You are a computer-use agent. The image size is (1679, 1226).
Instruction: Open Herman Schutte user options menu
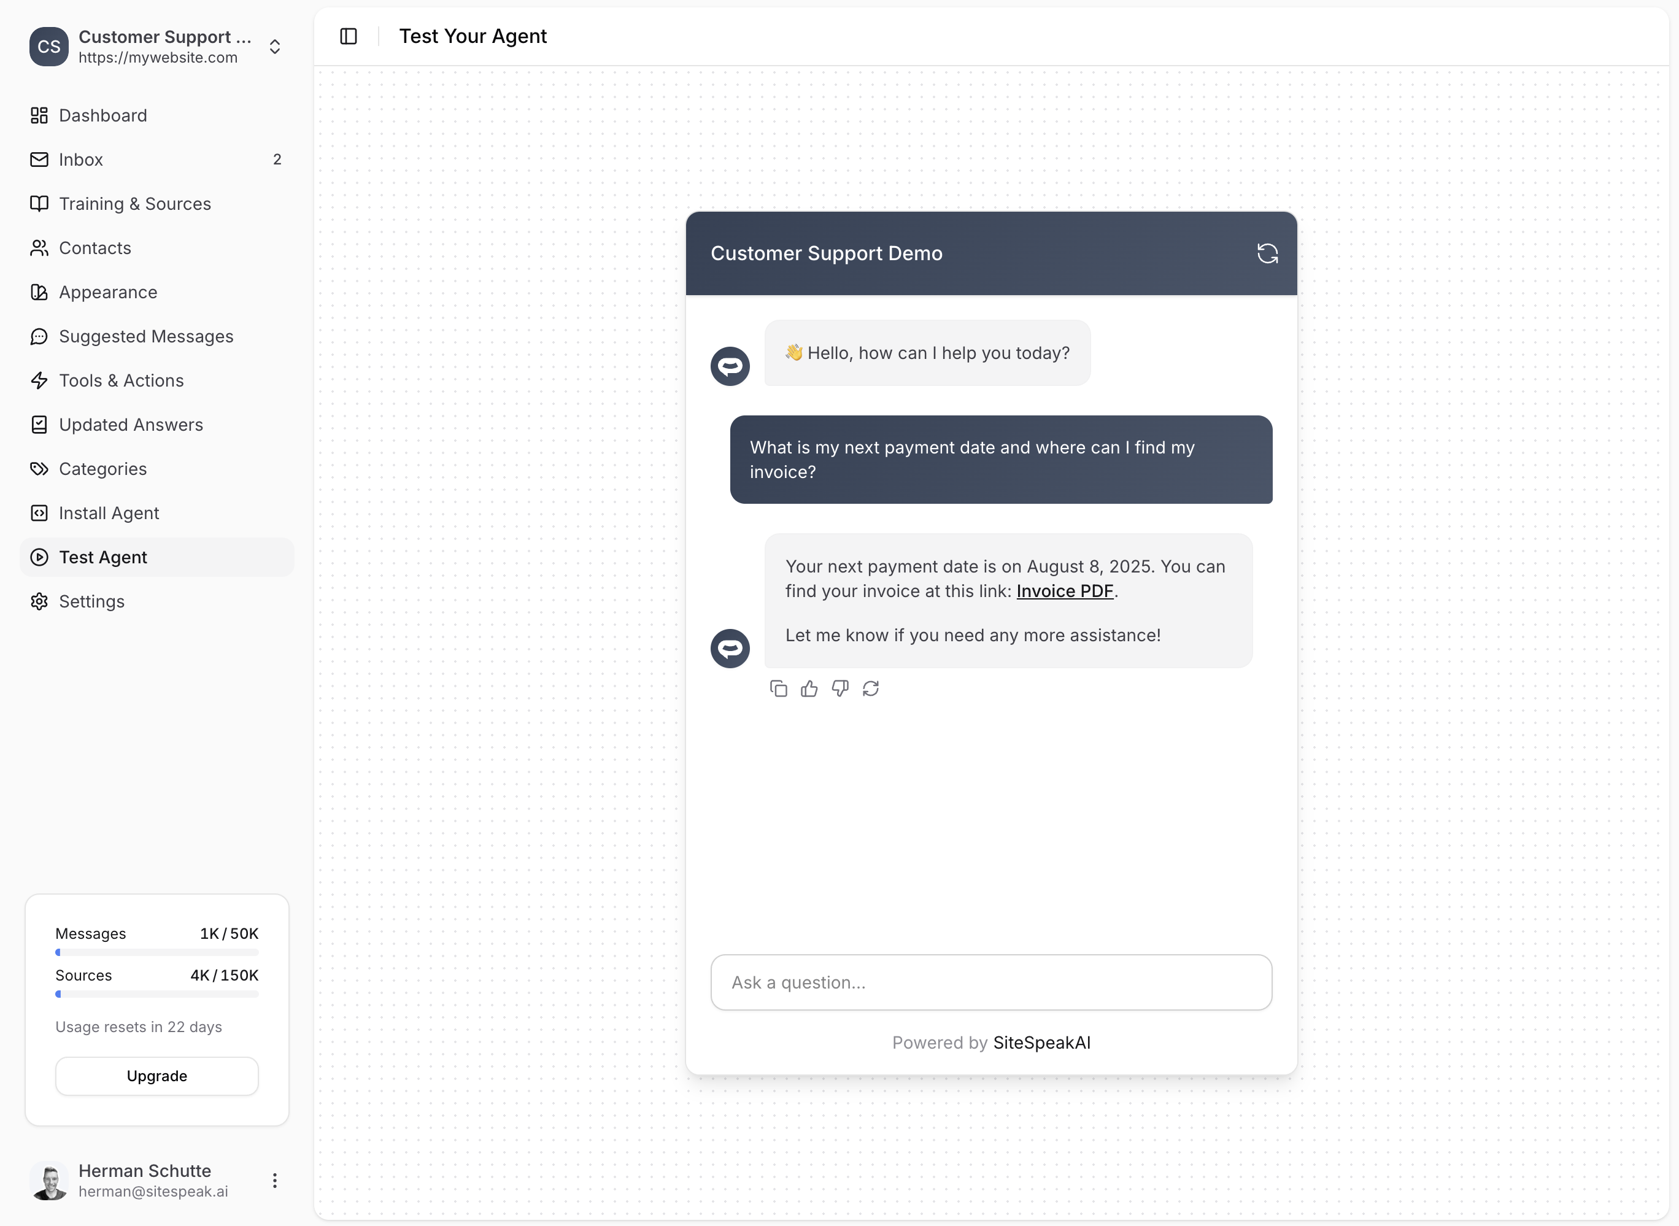(x=275, y=1180)
